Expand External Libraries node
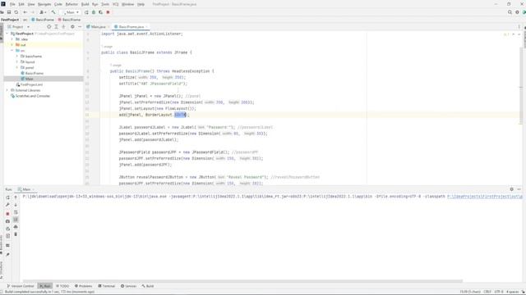 pyautogui.click(x=7, y=90)
